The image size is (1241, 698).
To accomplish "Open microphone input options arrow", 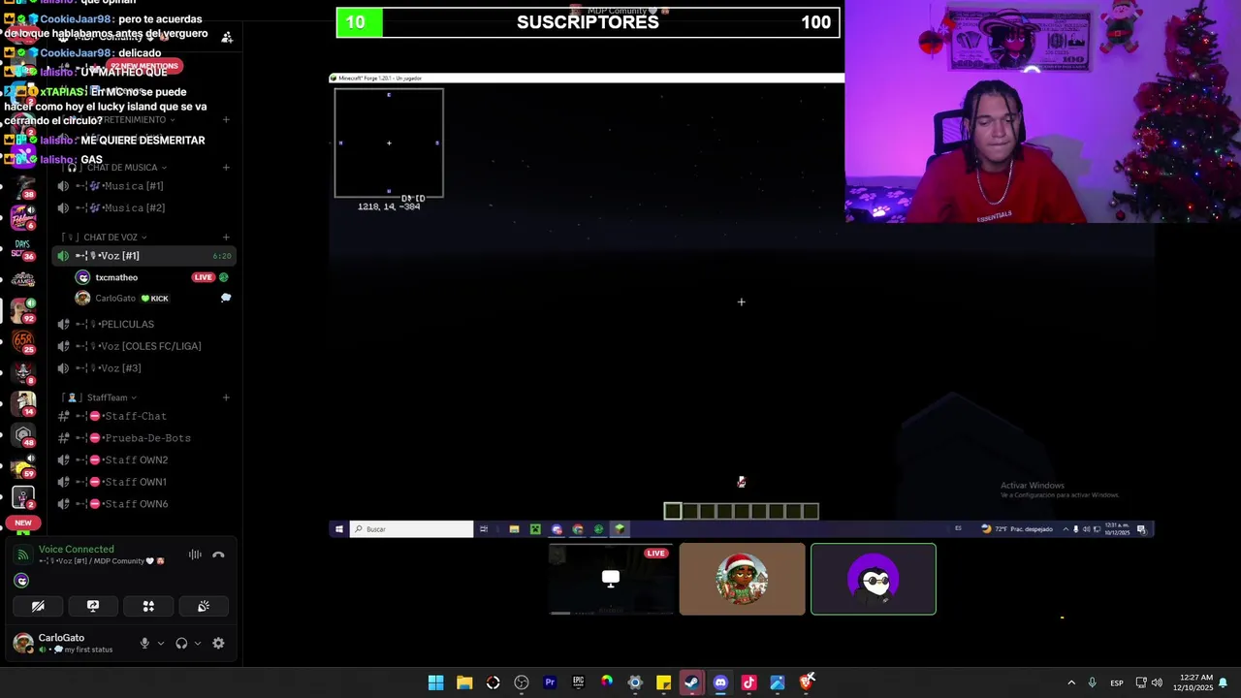I will pos(161,643).
